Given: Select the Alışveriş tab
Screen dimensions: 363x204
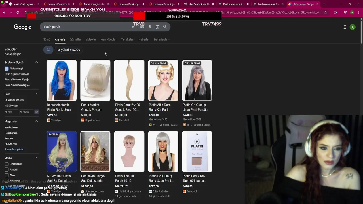Looking at the screenshot, I should click(x=60, y=39).
